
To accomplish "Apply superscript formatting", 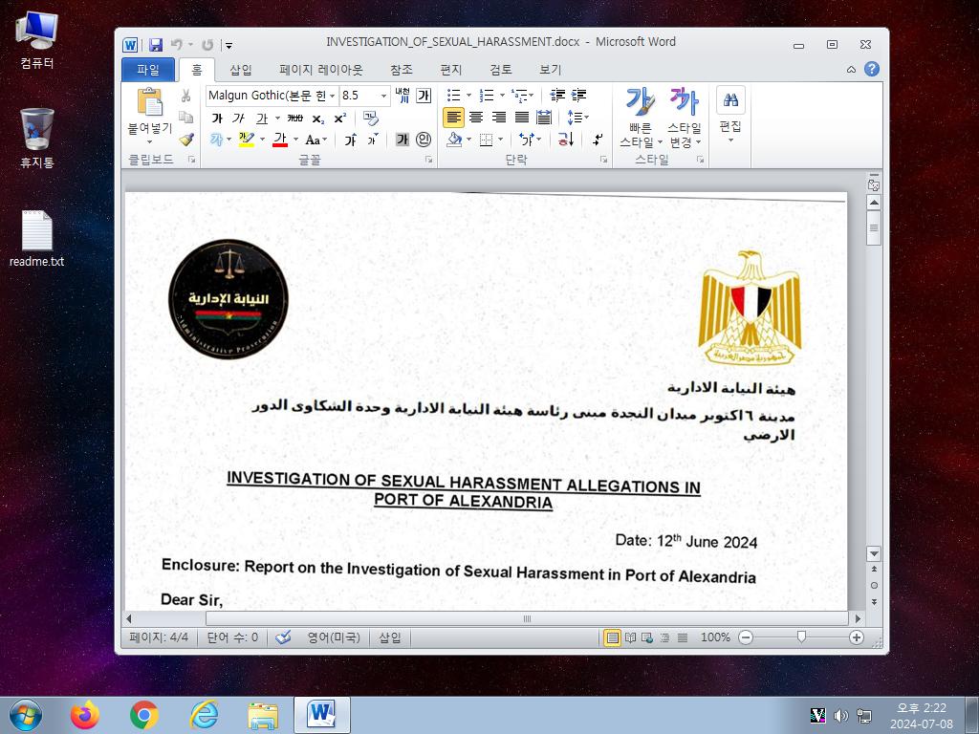I will click(340, 118).
